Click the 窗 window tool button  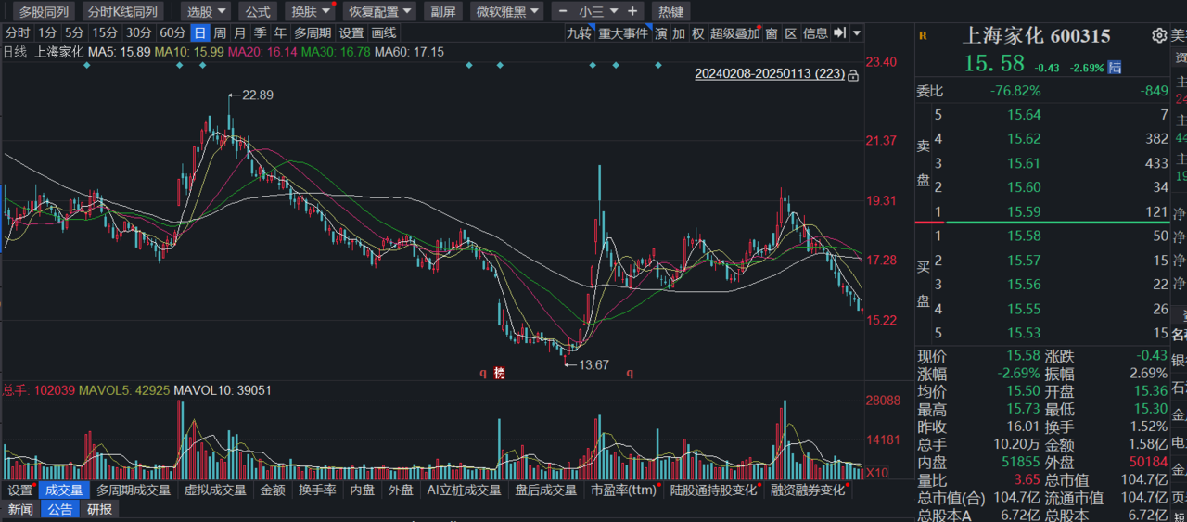coord(772,33)
